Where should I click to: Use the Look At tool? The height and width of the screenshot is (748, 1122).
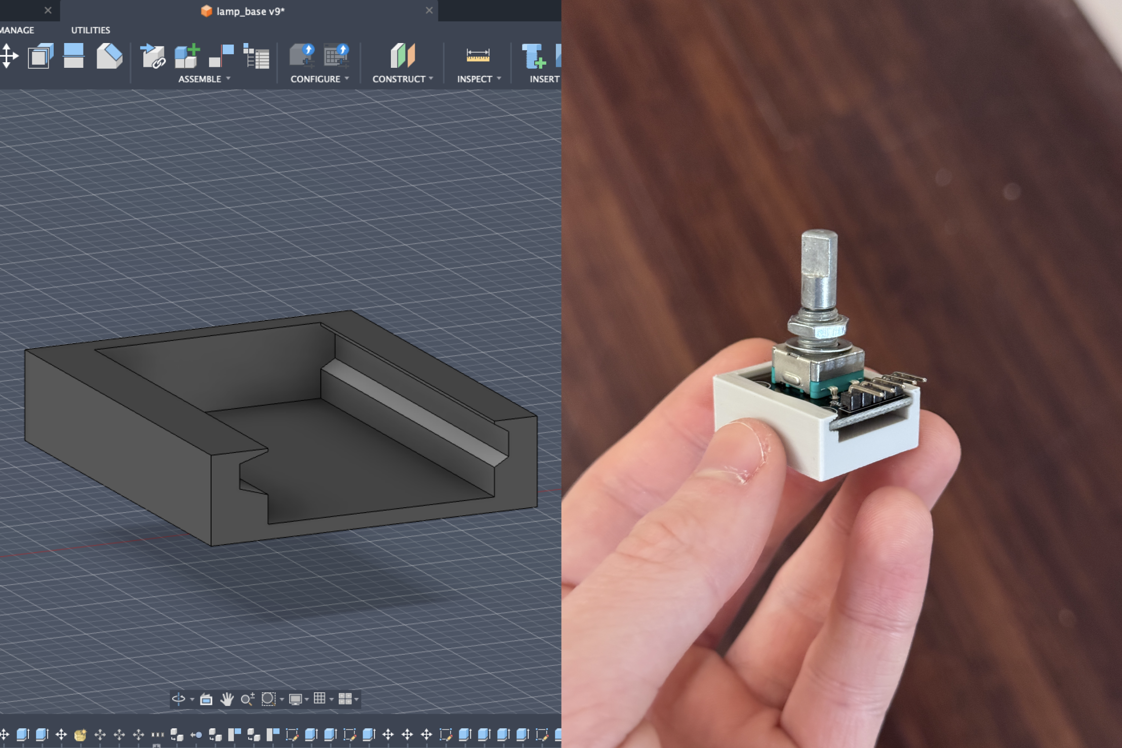[207, 699]
